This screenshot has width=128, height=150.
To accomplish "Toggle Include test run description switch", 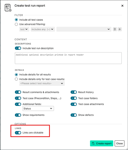I will click(18, 48).
